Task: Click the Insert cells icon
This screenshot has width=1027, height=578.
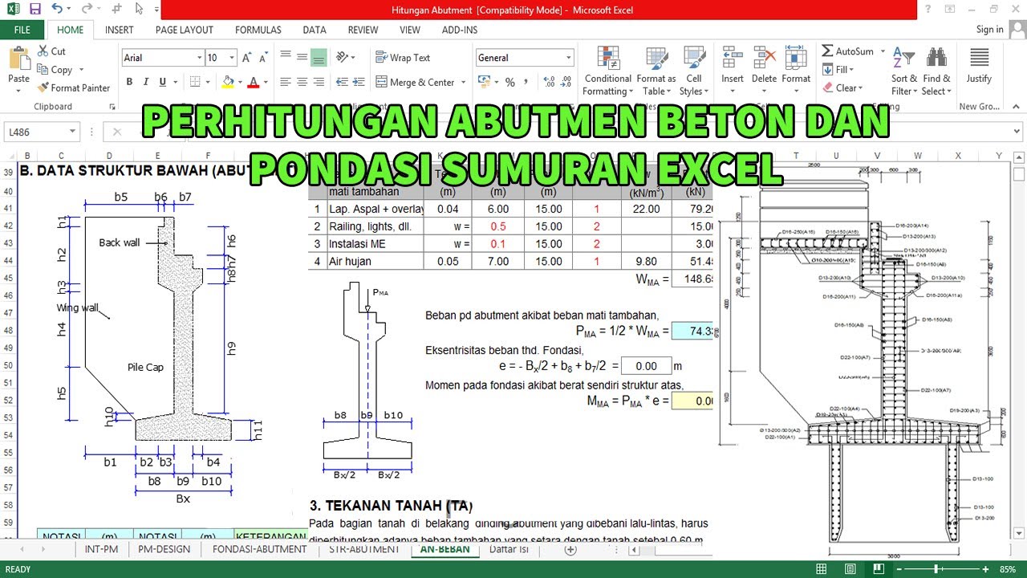Action: [732, 58]
